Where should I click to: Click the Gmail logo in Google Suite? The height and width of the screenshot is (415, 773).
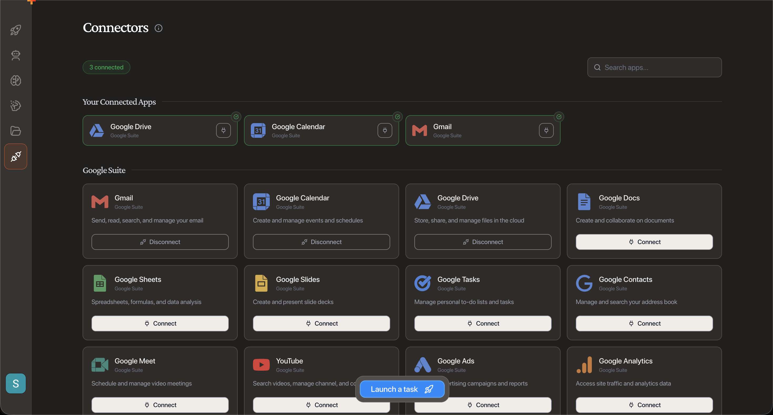coord(100,202)
